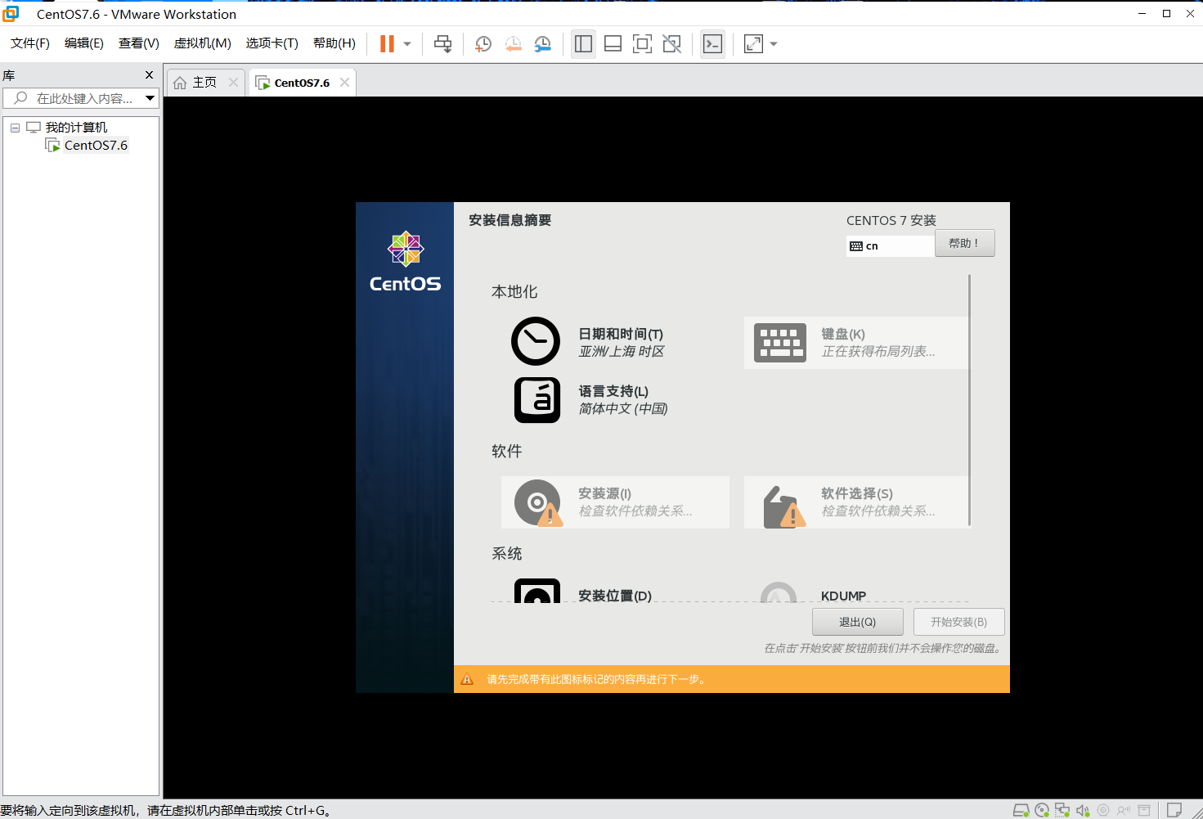Open KDUMP settings

[x=843, y=596]
